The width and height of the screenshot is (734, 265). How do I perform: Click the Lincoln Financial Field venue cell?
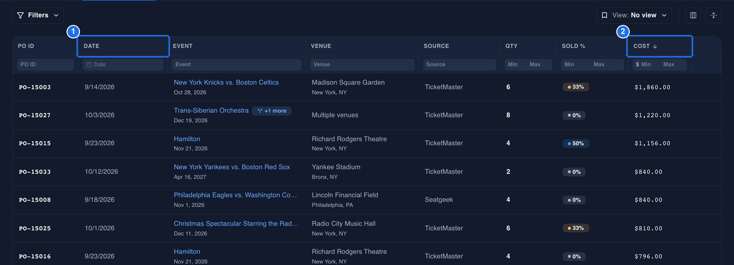point(344,195)
